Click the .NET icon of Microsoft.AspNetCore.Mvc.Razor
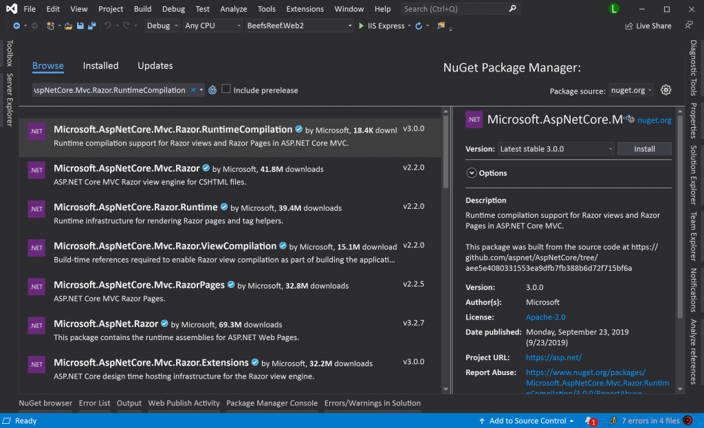Screen dimensions: 704x428 36,170
